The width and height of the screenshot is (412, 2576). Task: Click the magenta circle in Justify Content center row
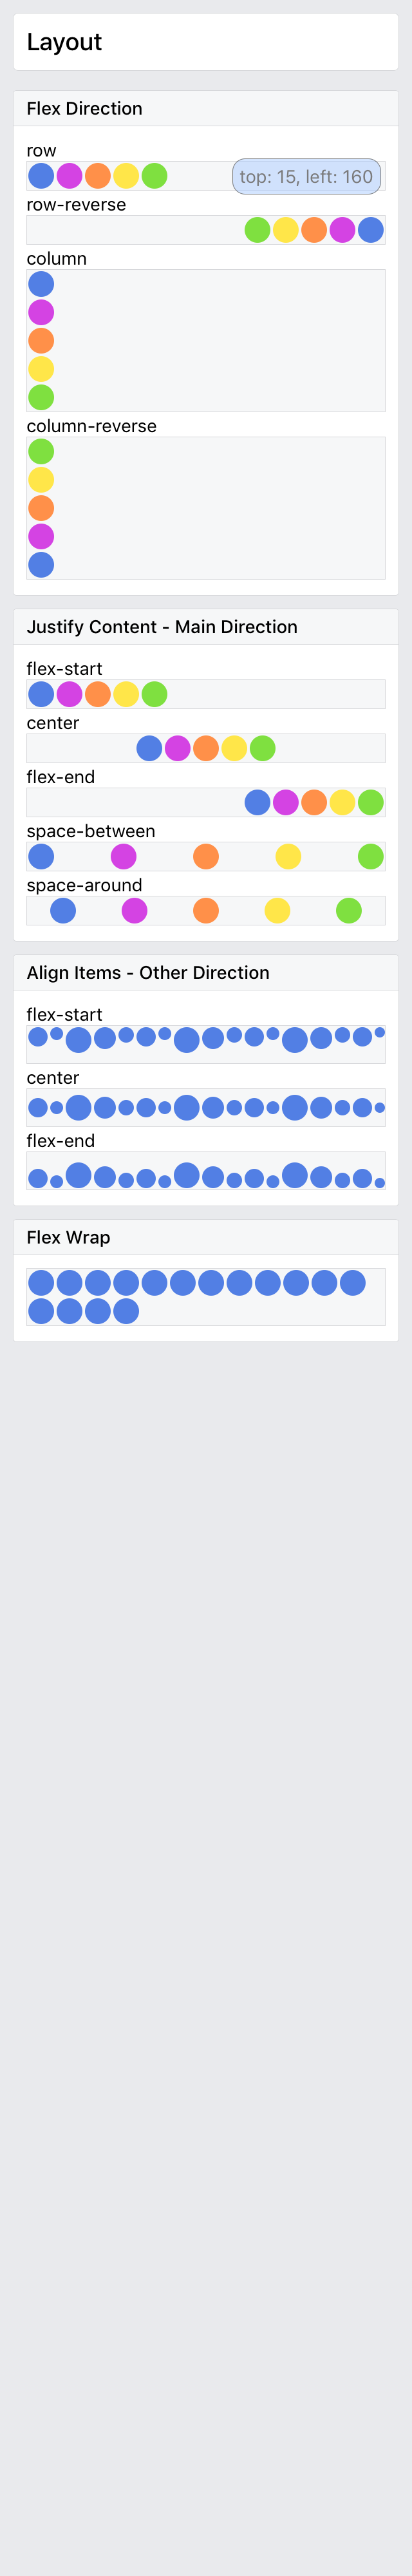[177, 748]
